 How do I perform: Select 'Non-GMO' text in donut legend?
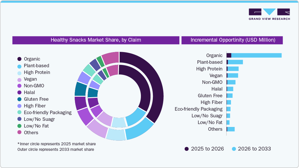pos(34,86)
